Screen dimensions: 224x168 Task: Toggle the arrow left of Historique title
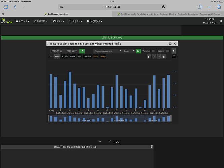[48, 44]
